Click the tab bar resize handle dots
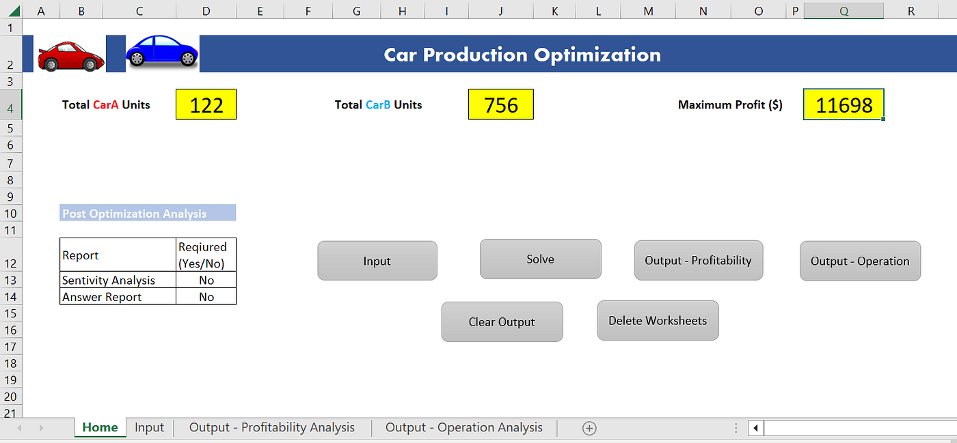This screenshot has width=957, height=443. [x=736, y=428]
